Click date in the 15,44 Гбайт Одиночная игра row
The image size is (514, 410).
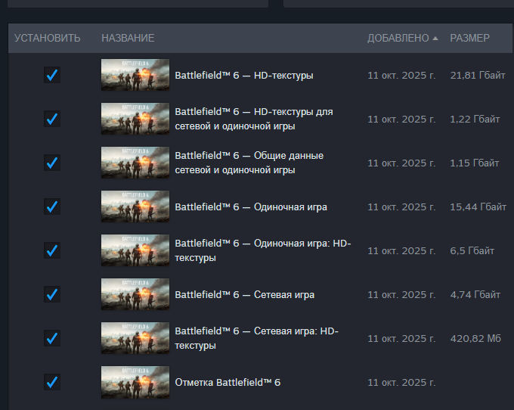[x=401, y=207]
